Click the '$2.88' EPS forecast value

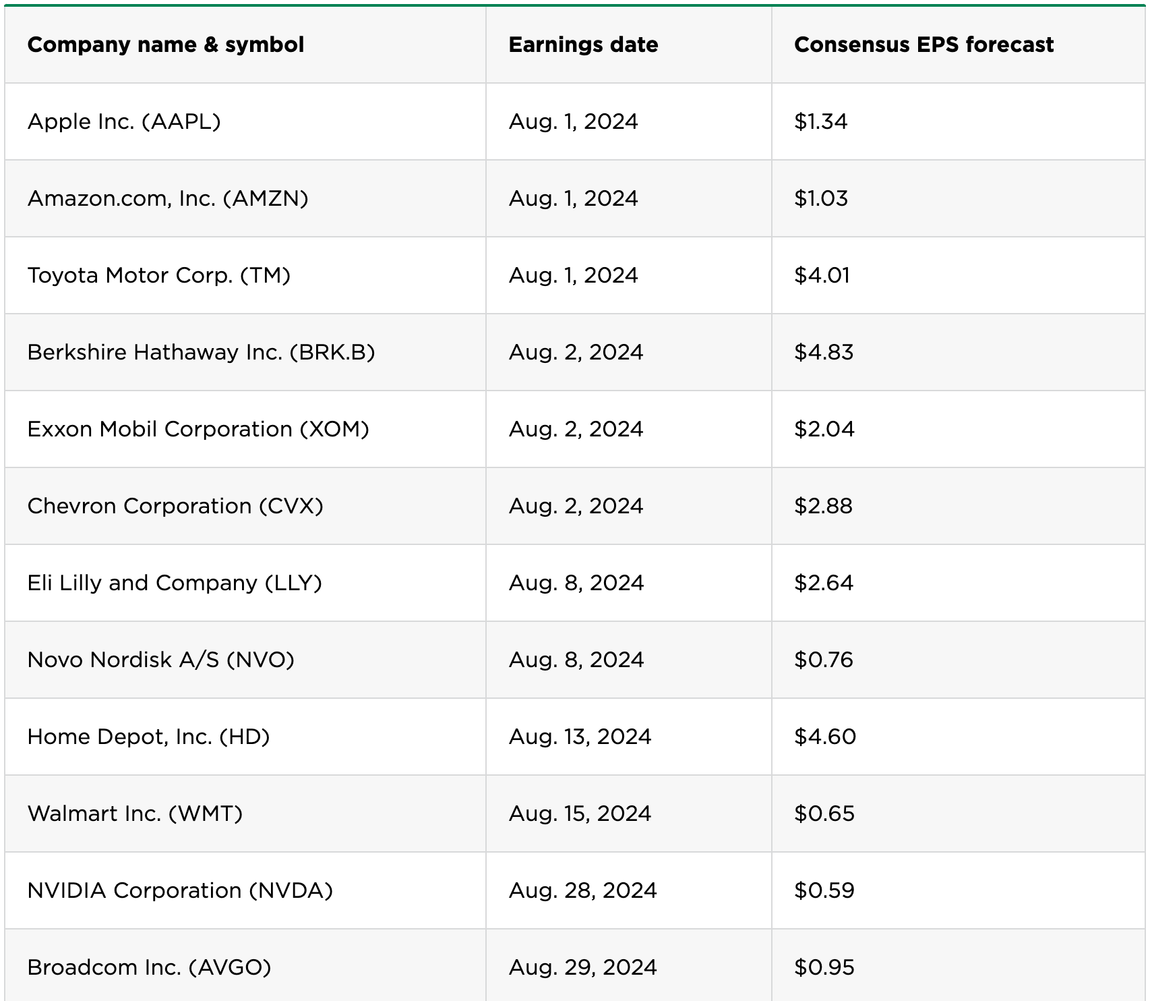pos(824,506)
